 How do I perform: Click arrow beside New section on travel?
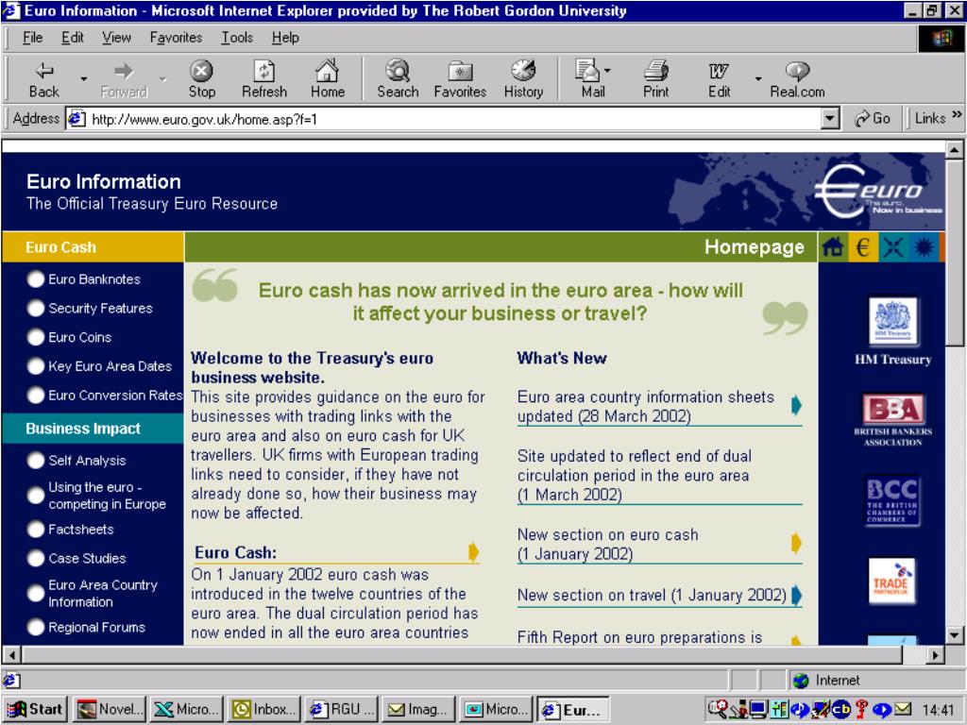tap(796, 595)
